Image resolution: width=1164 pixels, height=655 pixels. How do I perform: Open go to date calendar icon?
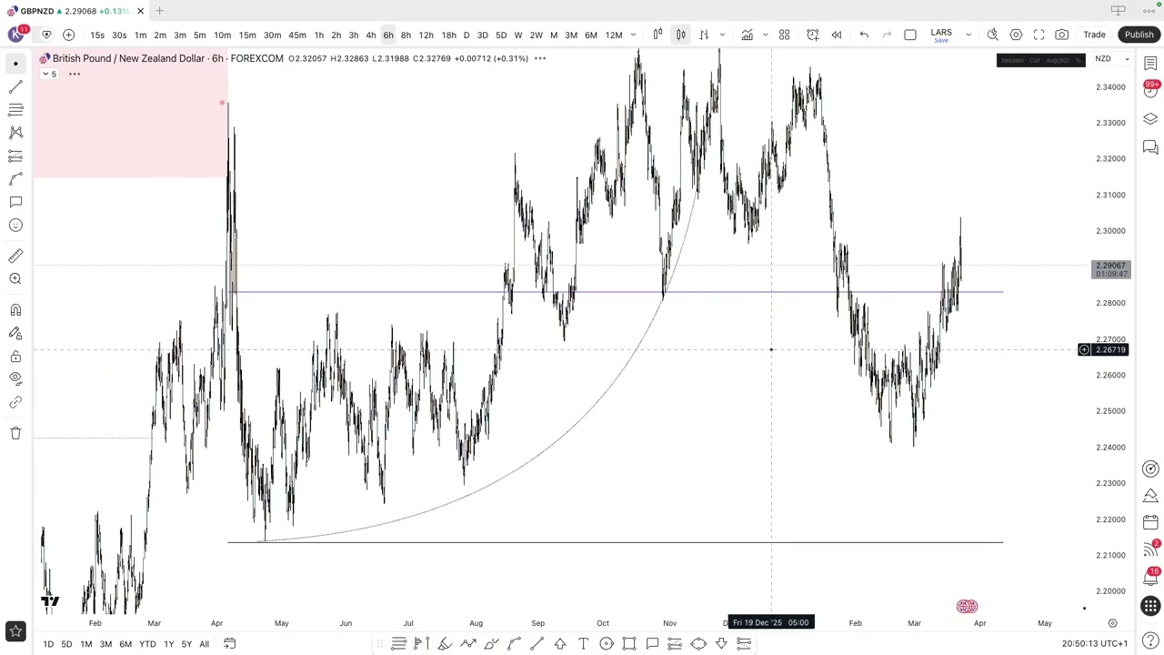[229, 644]
